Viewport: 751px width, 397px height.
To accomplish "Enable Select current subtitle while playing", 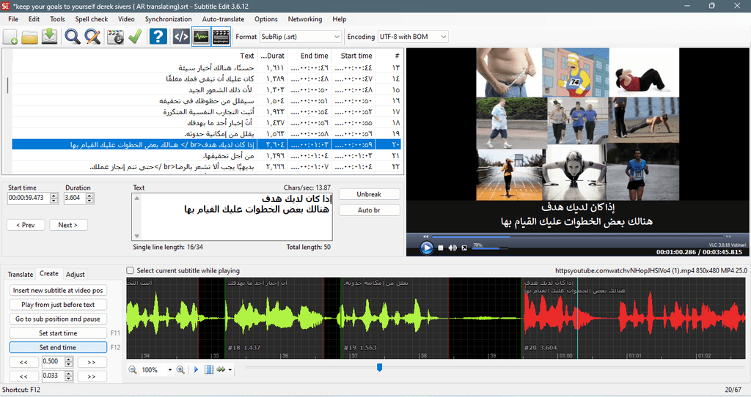I will pos(130,271).
